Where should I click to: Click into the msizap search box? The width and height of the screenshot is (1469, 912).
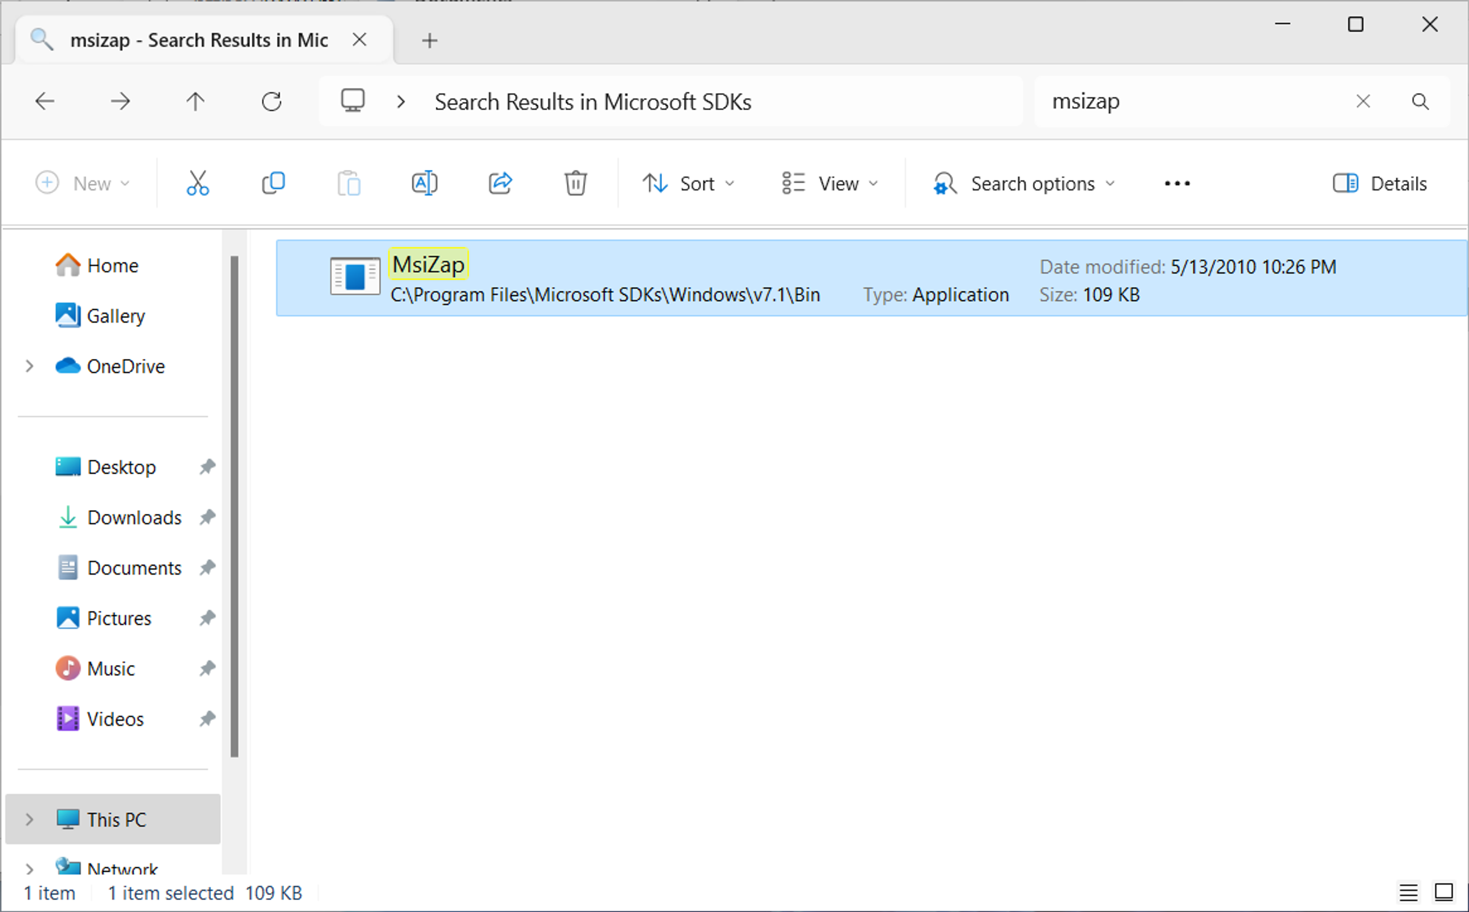(x=1194, y=101)
